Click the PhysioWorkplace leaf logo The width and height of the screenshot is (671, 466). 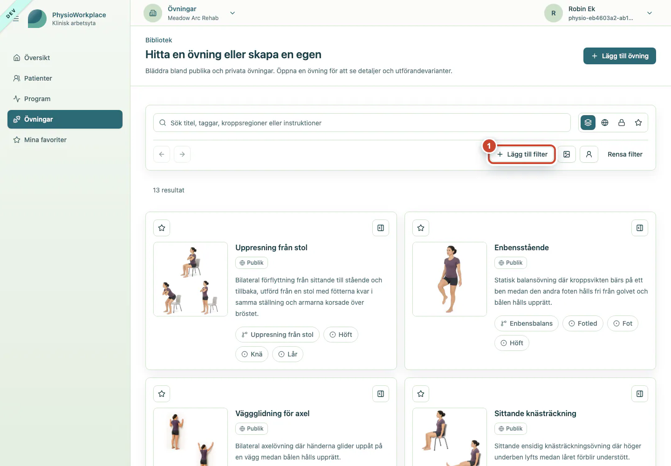coord(37,19)
